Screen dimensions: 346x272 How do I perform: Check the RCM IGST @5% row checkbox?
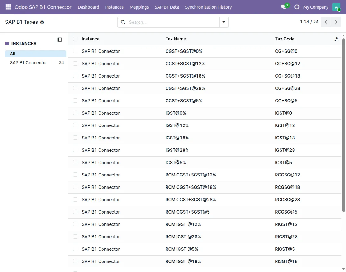[75, 249]
